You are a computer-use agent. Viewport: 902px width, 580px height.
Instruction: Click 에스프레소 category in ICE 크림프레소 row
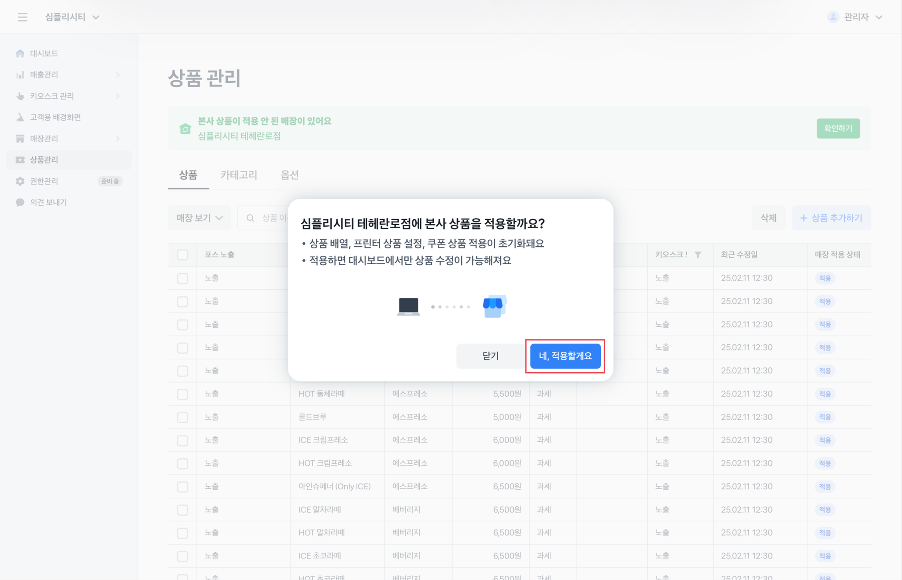(410, 440)
